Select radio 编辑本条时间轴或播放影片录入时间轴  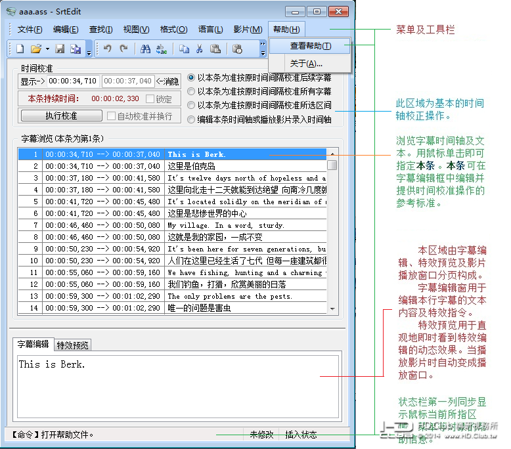191,119
